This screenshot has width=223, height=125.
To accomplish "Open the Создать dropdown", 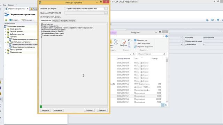I will [15, 20].
